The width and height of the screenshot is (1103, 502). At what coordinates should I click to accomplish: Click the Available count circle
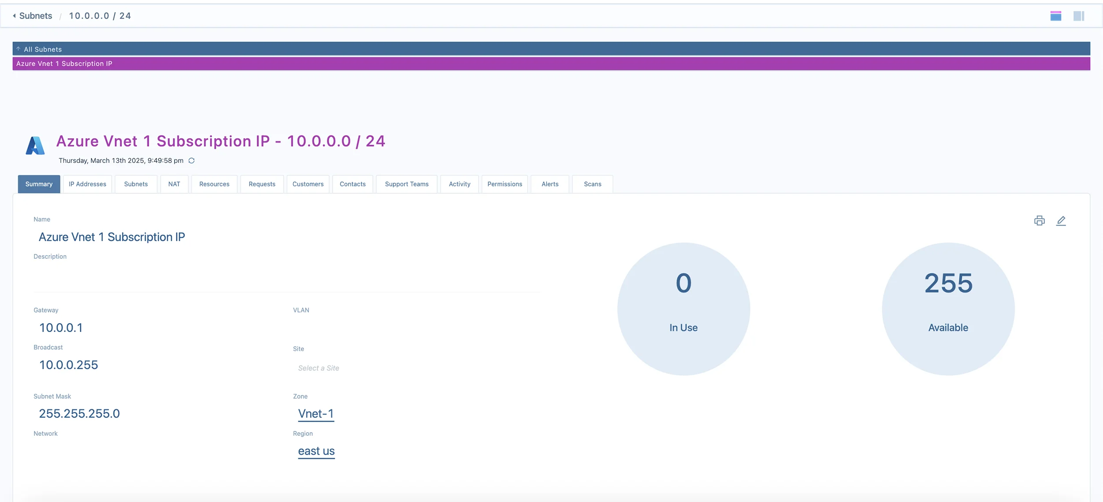coord(948,309)
